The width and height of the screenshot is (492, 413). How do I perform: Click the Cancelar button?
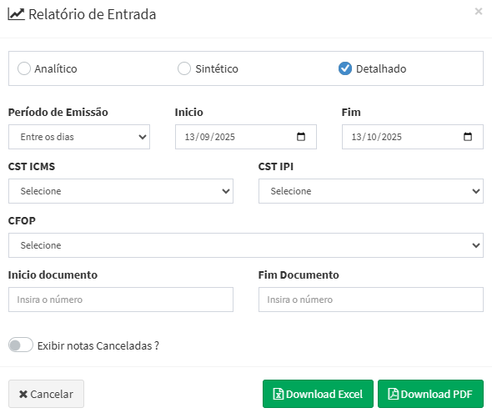(x=46, y=394)
